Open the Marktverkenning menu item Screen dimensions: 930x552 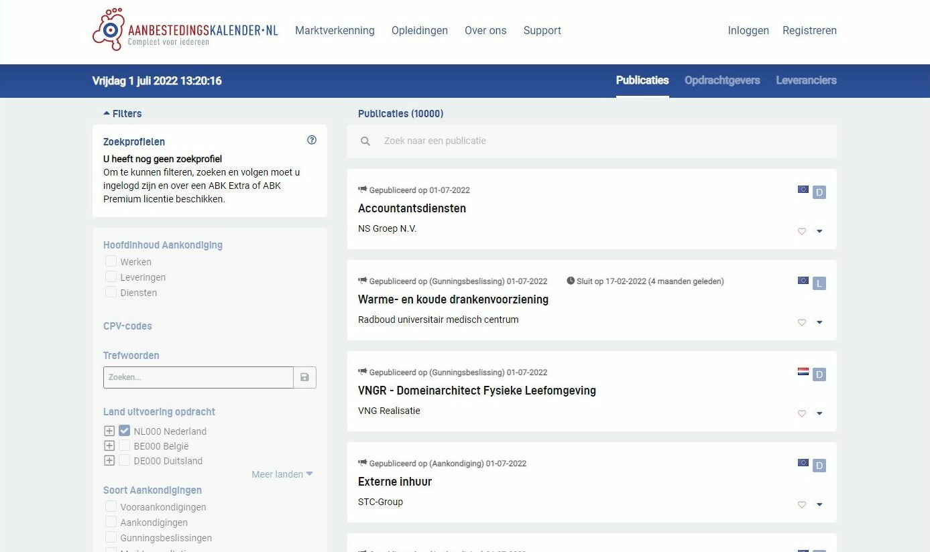335,31
